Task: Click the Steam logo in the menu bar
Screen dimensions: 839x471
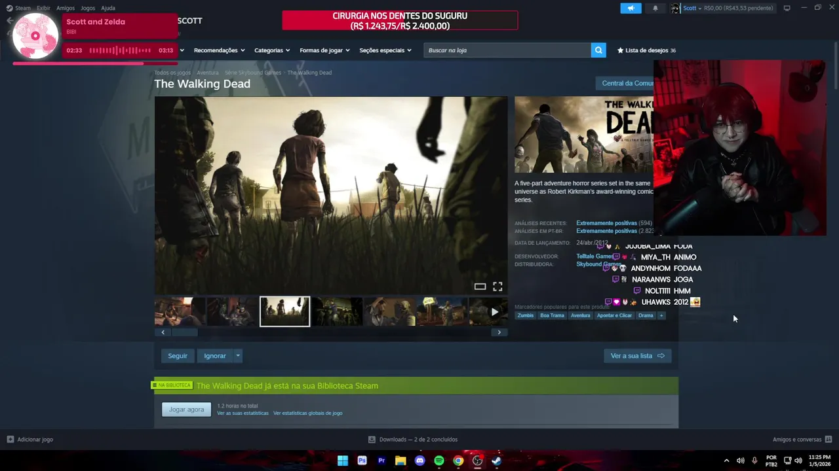Action: pos(9,8)
